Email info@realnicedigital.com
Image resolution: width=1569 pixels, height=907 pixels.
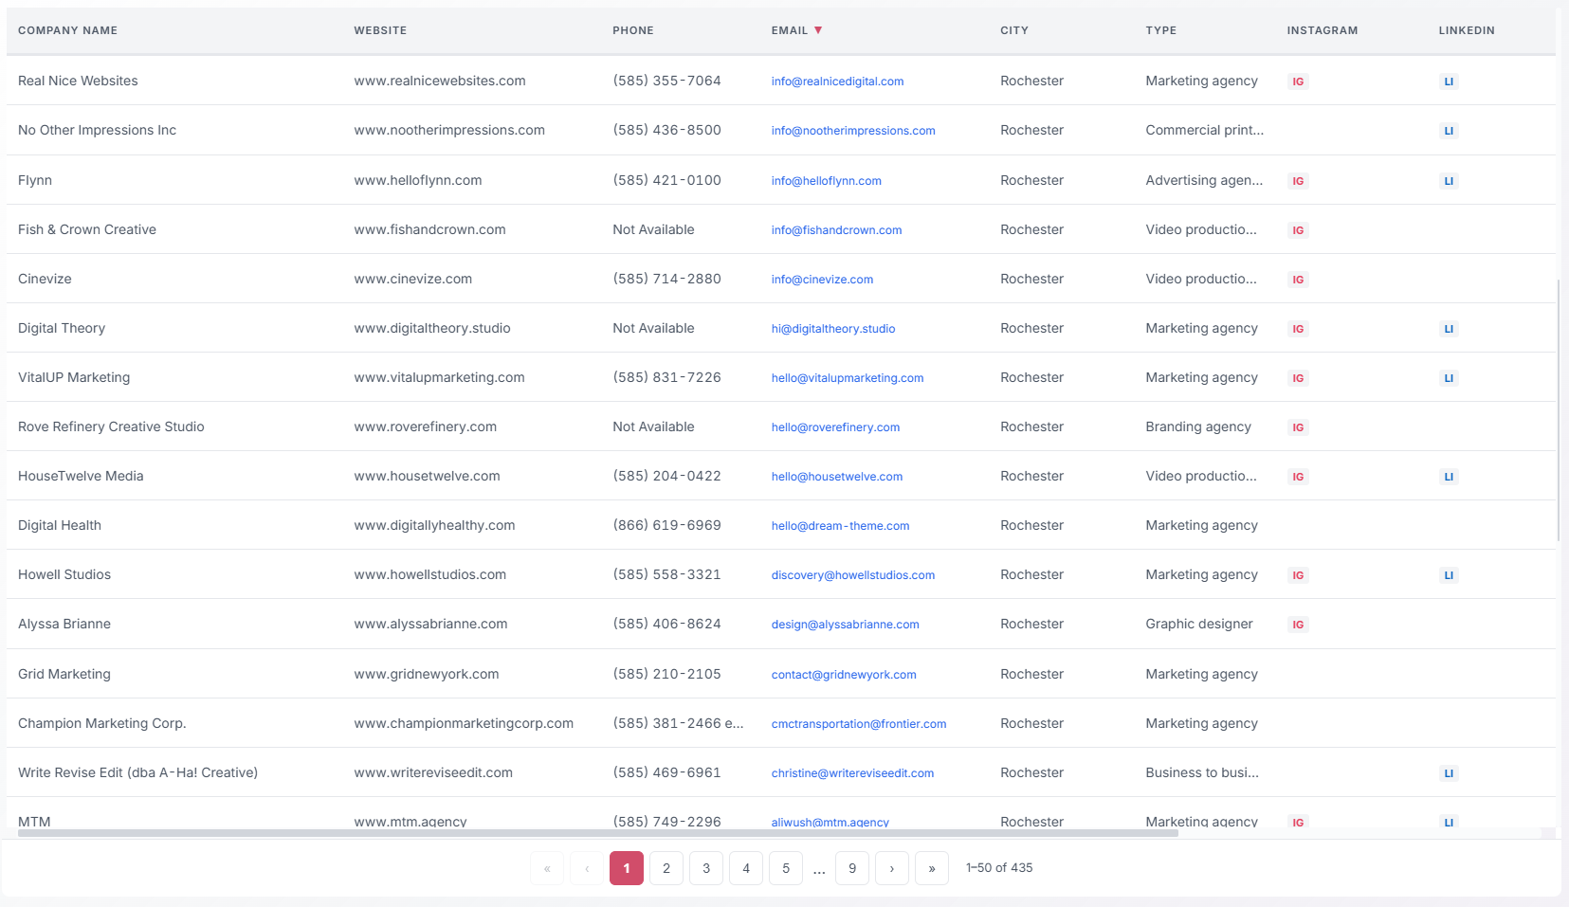pos(837,82)
